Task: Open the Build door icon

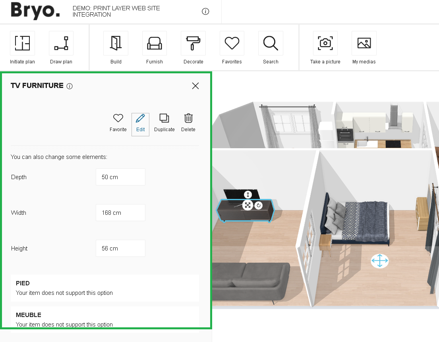Action: pyautogui.click(x=116, y=43)
